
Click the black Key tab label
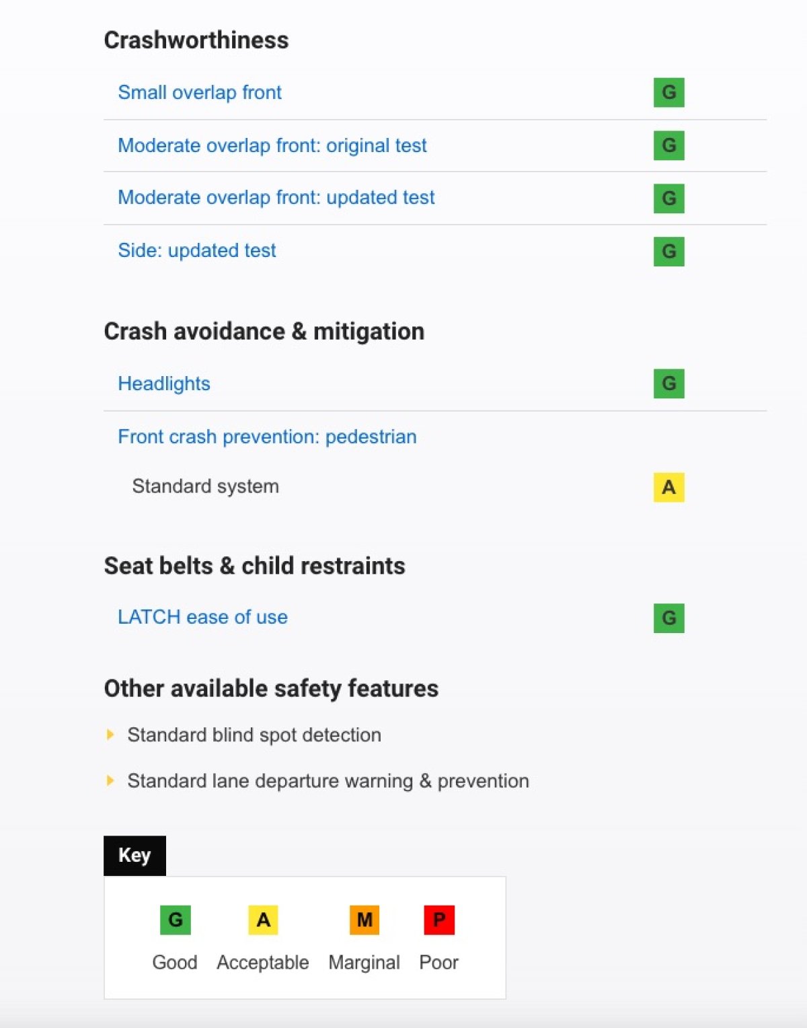tap(134, 855)
